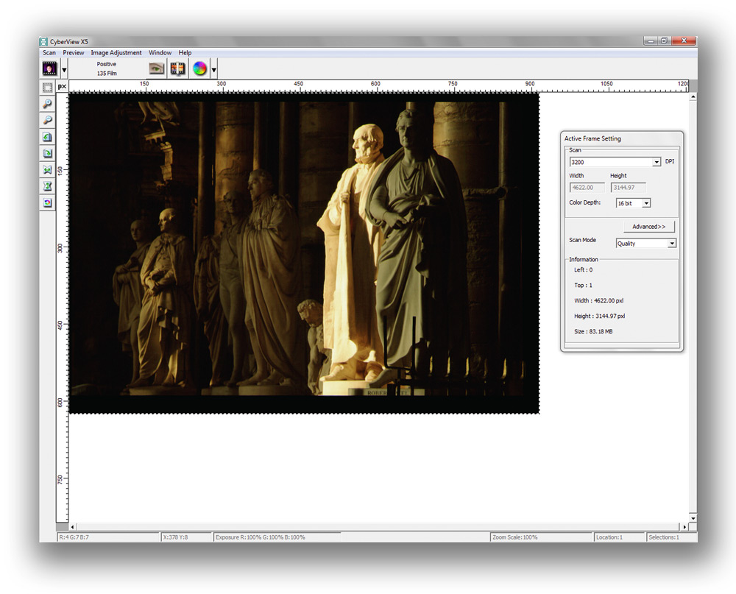
Task: Click the eye preview icon in the toolbar
Action: pyautogui.click(x=156, y=68)
